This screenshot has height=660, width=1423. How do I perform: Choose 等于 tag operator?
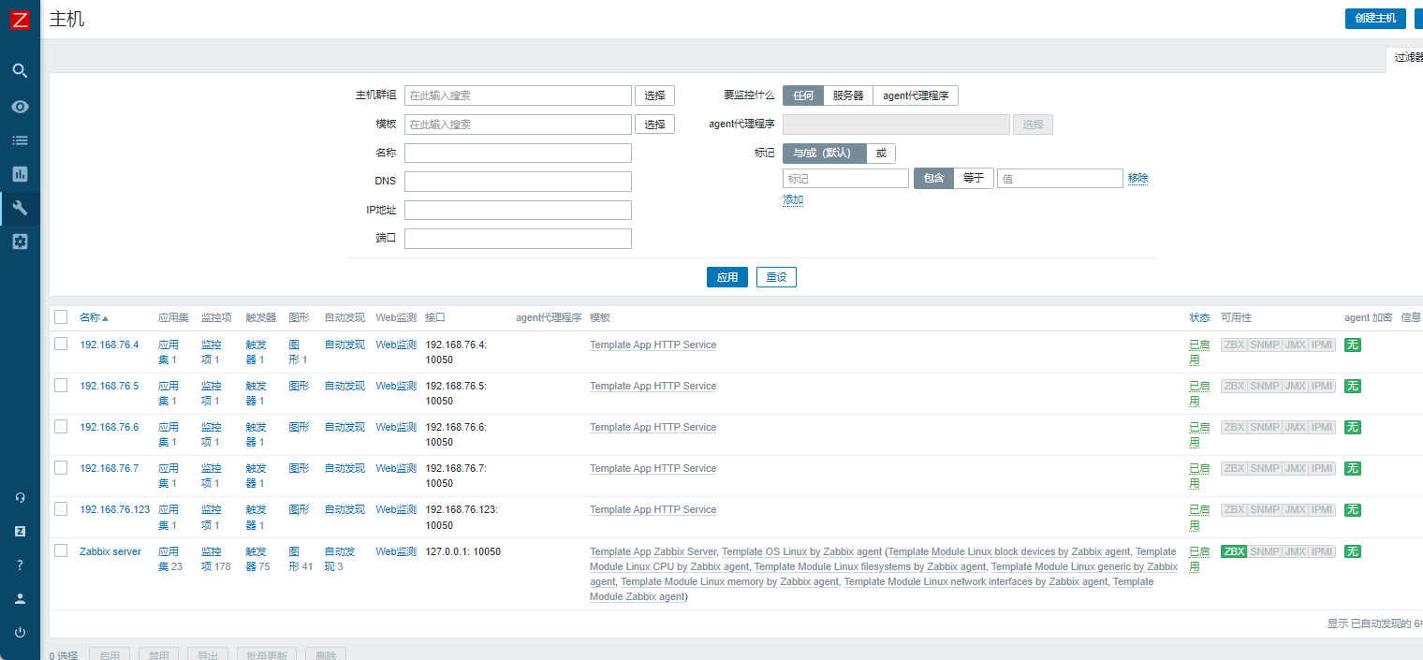[x=974, y=178]
